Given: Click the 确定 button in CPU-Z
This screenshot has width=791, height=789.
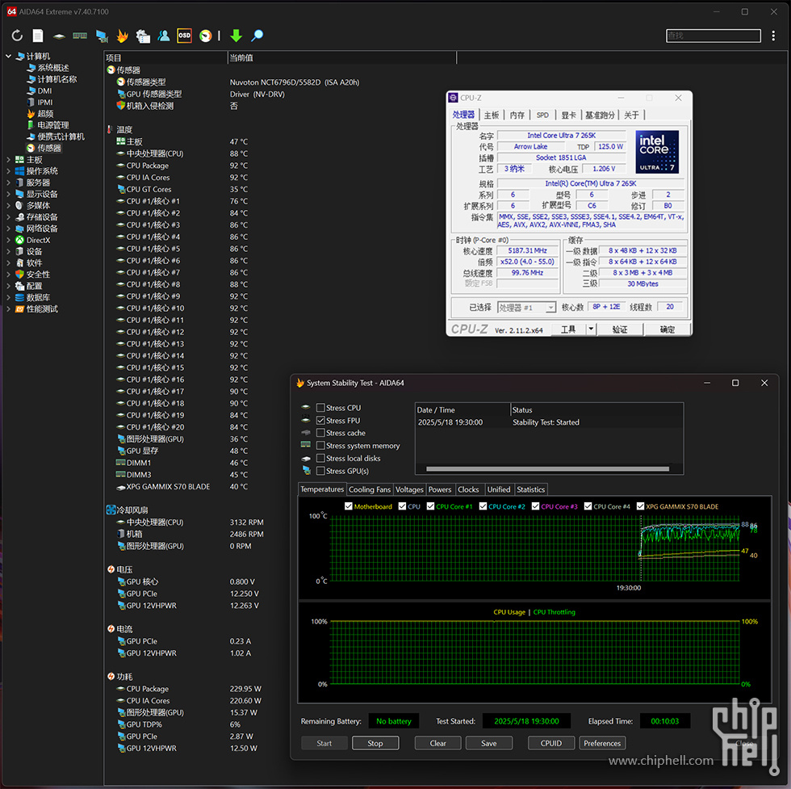Looking at the screenshot, I should (668, 329).
